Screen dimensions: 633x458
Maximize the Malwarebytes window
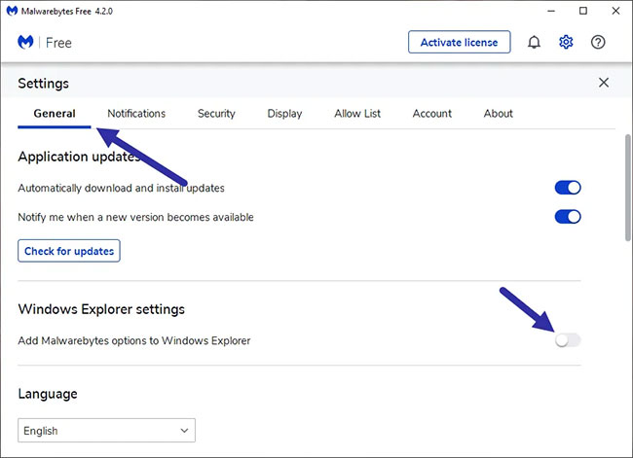coord(583,11)
